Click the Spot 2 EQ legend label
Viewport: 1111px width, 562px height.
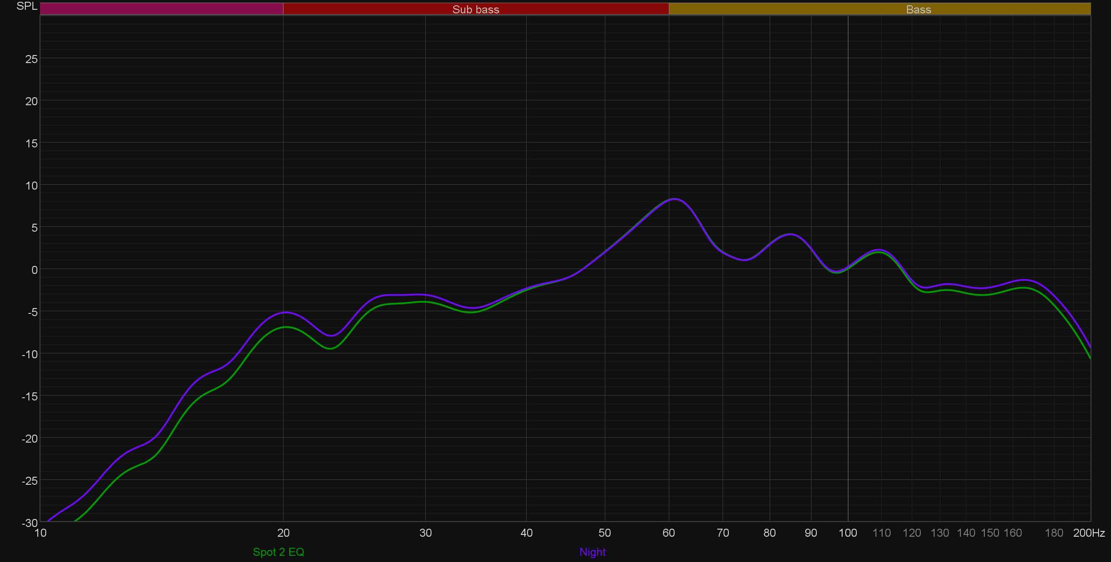click(x=278, y=552)
